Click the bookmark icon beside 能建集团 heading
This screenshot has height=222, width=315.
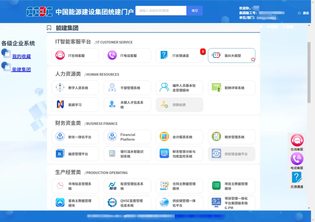tap(49, 28)
